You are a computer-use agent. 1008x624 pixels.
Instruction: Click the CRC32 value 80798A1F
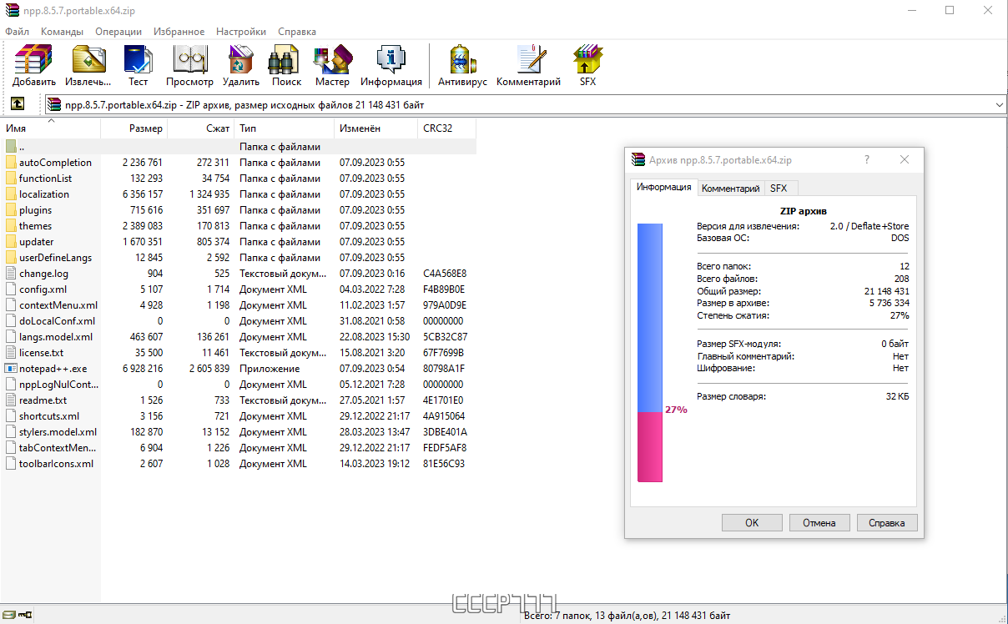[x=445, y=369]
